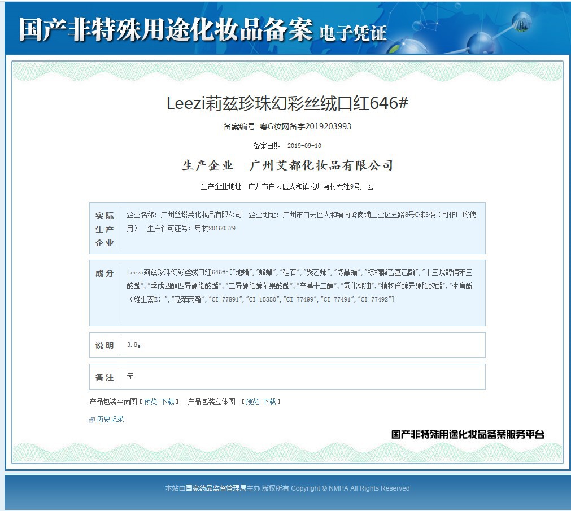Click the 产品包装立体图 label text
571x511 pixels.
coord(212,401)
